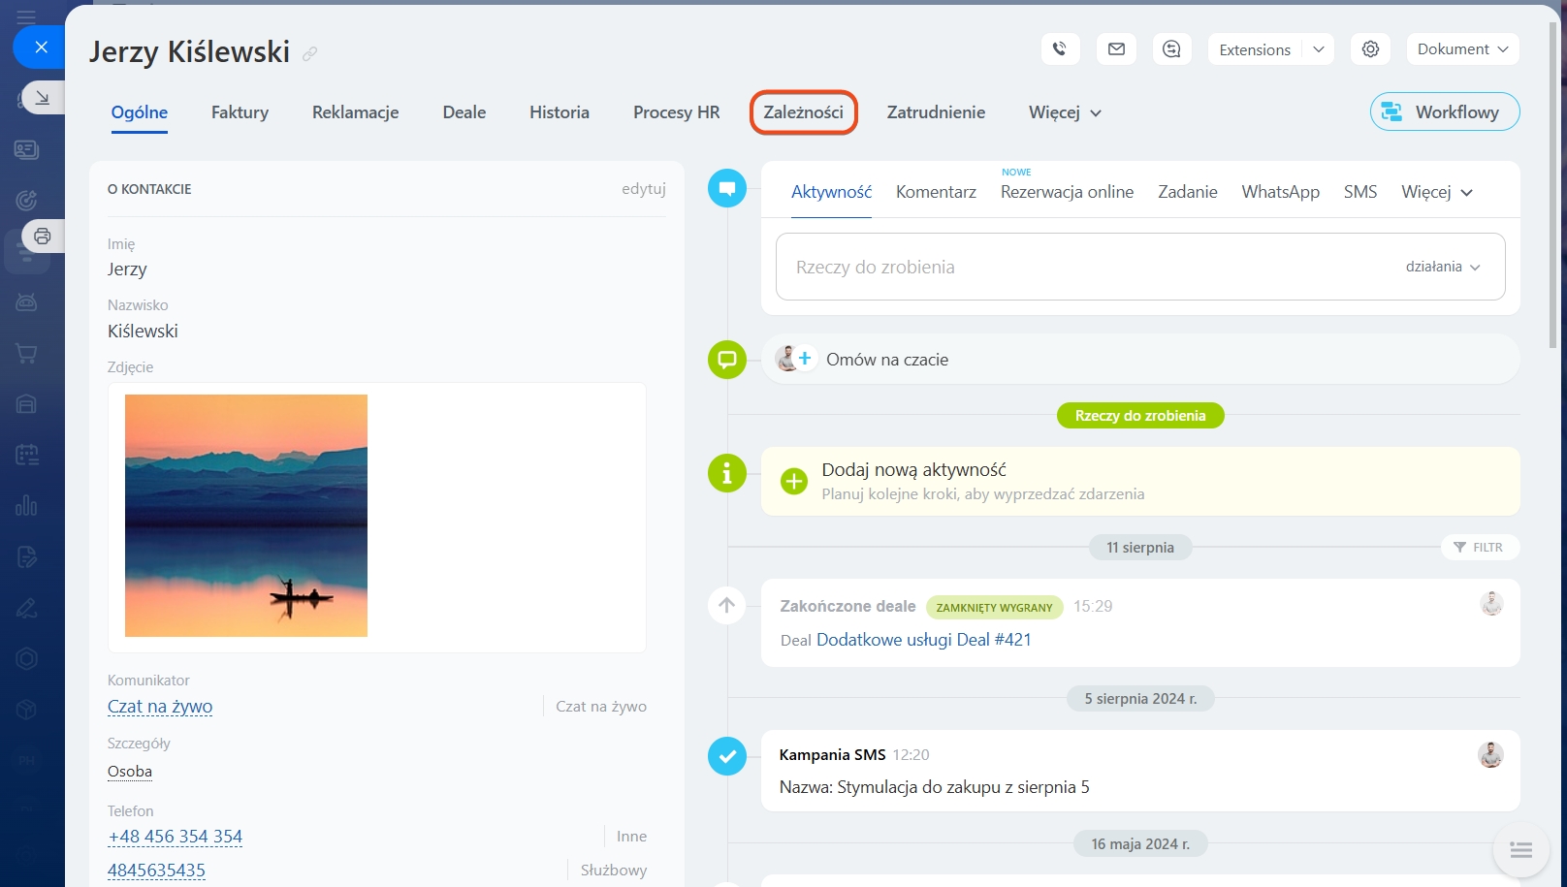Open the hamburger menu in the sidebar
The image size is (1567, 887).
point(26,16)
